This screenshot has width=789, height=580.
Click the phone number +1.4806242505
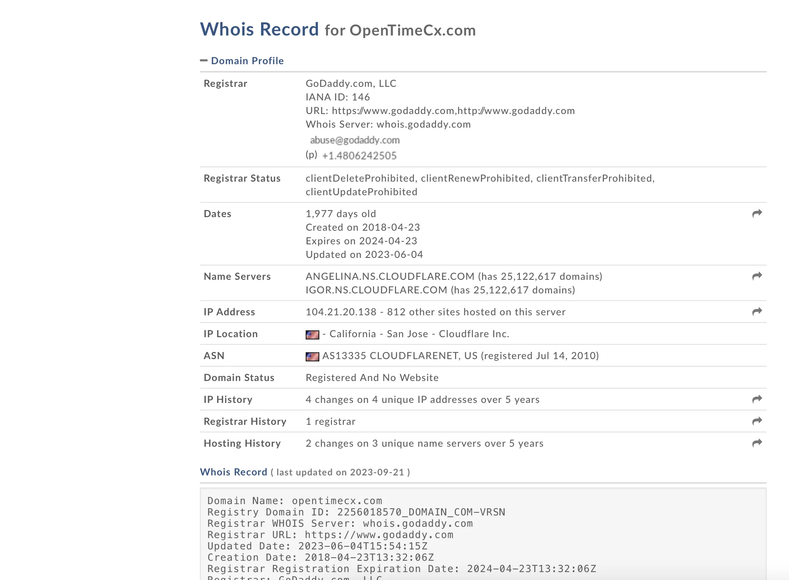click(359, 156)
